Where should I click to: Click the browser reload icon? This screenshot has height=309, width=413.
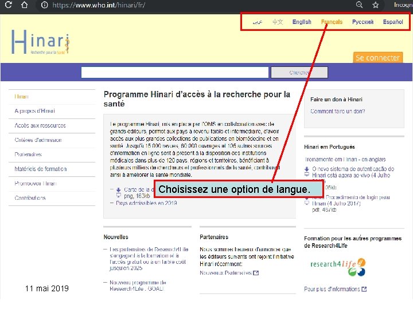(x=8, y=5)
